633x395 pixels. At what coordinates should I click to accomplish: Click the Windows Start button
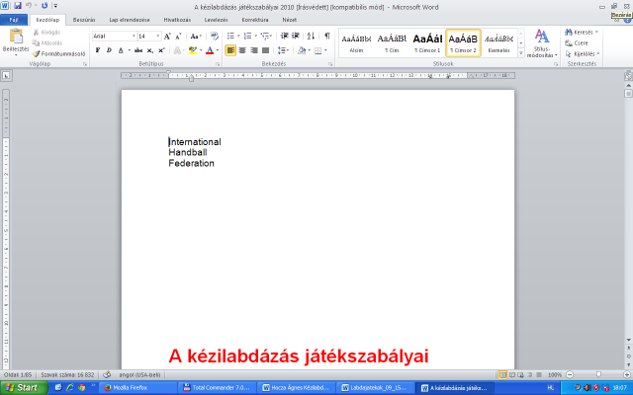tap(24, 387)
